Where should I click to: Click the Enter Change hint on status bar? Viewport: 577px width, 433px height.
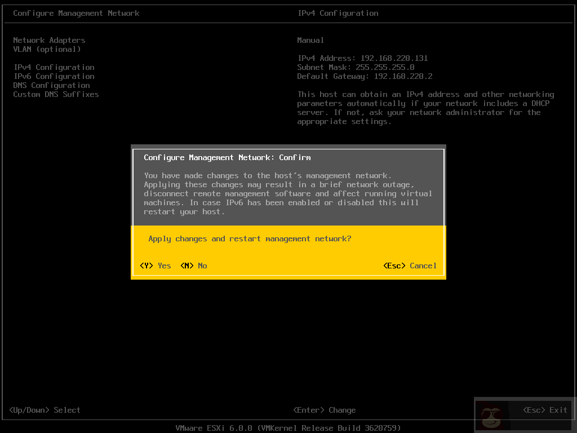pos(325,410)
